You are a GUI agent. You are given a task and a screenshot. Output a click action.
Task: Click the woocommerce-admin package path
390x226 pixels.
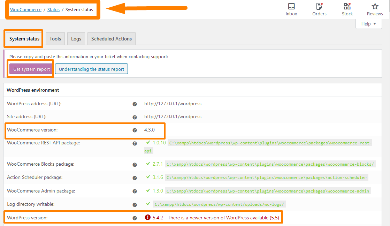[x=268, y=191]
